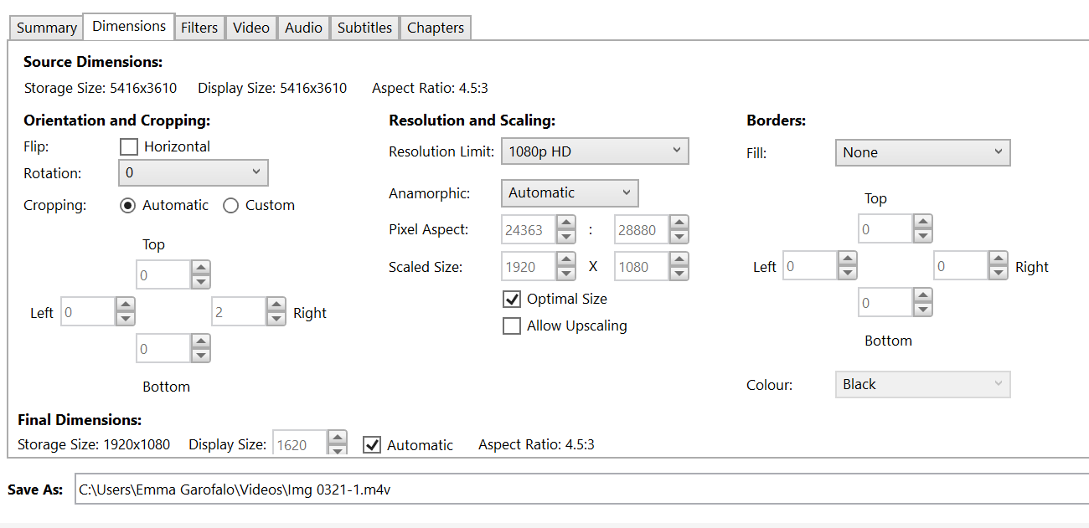Open the Borders Fill dropdown

click(922, 153)
